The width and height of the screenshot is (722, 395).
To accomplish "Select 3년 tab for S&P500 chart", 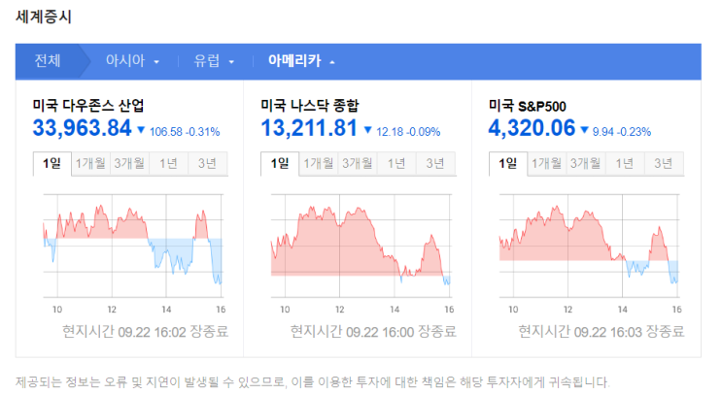I will coord(664,163).
